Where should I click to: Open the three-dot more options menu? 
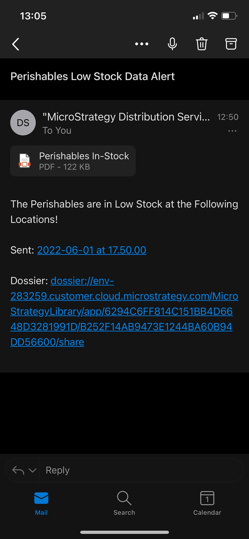142,44
